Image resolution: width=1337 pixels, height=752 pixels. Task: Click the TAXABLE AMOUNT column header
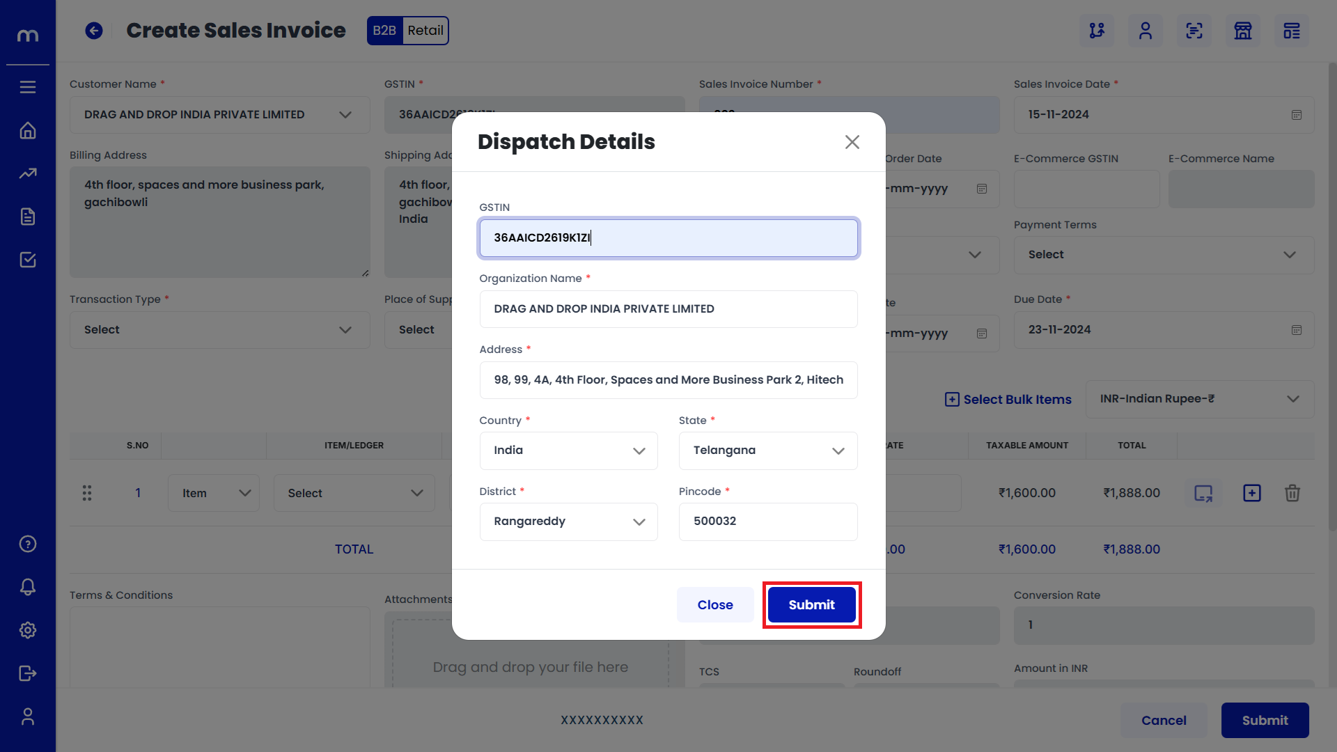coord(1027,446)
